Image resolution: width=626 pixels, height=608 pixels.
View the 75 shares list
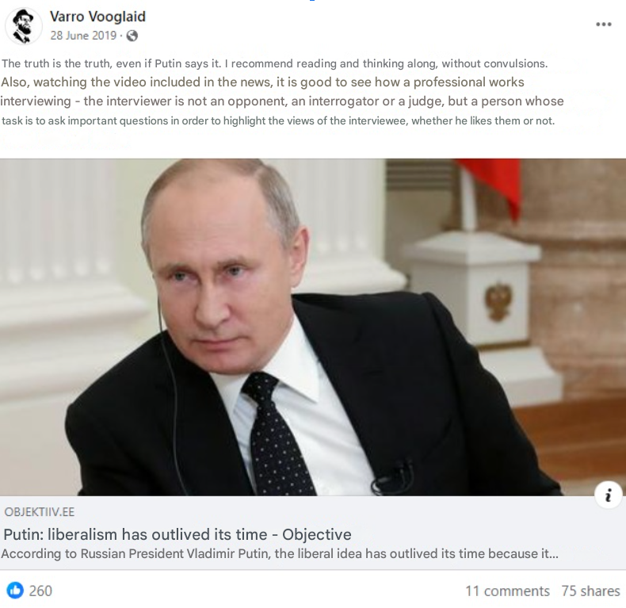click(x=590, y=591)
